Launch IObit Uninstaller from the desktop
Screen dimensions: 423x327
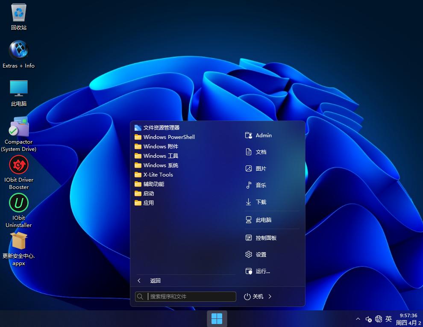click(18, 203)
